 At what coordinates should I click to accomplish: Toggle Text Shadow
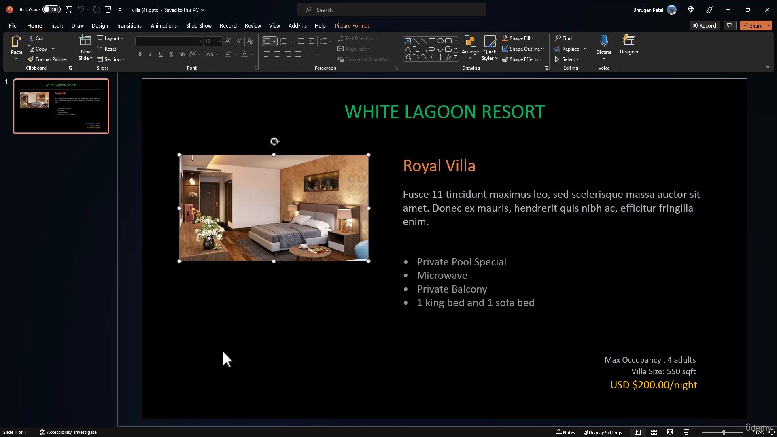pyautogui.click(x=172, y=54)
